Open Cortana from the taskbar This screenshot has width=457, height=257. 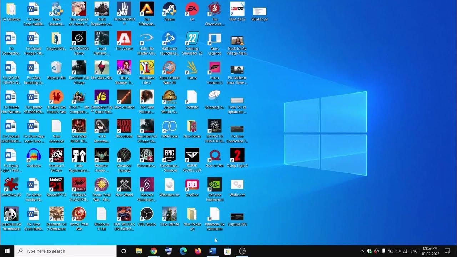pyautogui.click(x=124, y=251)
